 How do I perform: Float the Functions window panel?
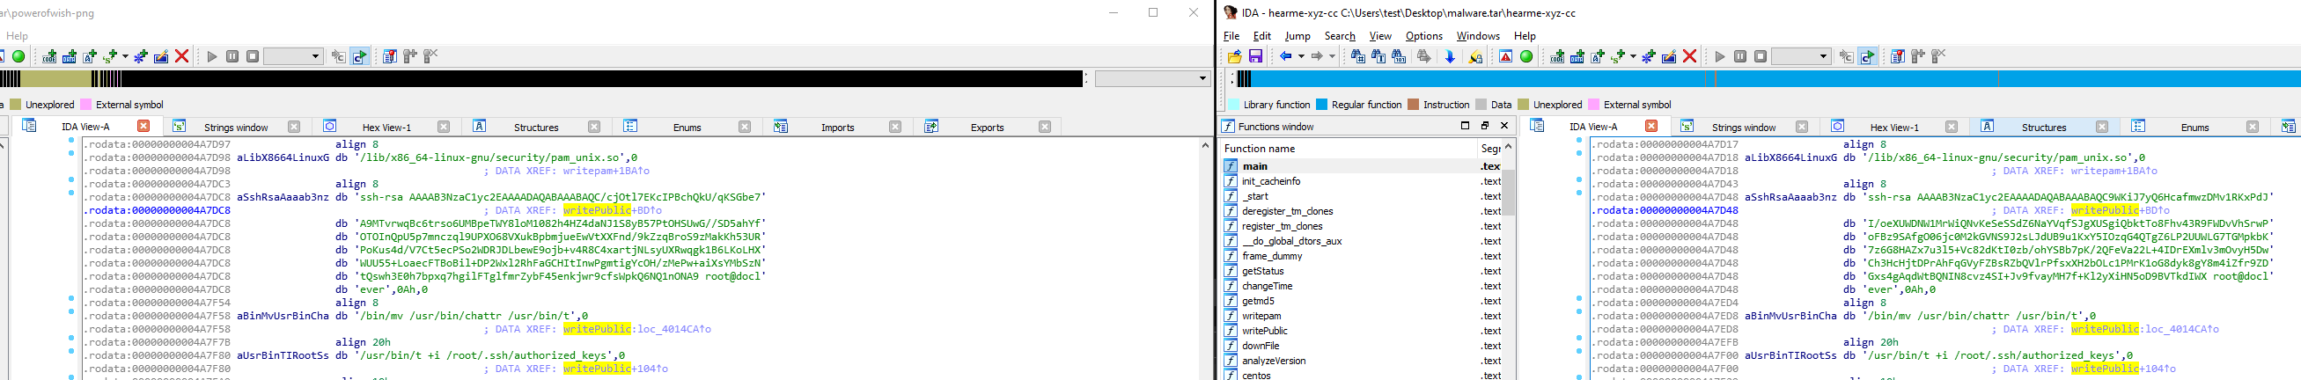(x=1485, y=126)
